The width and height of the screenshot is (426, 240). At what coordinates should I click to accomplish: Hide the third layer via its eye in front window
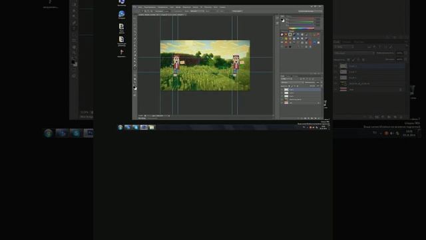[282, 96]
